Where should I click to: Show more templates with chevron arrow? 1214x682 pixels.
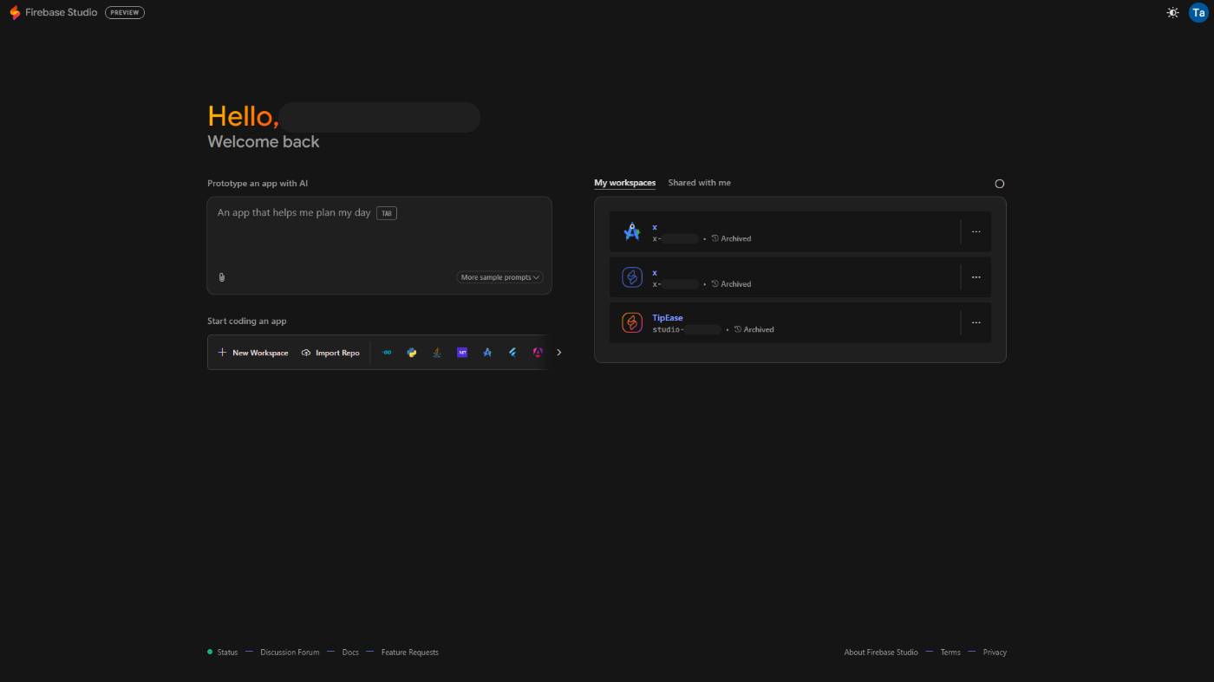point(559,353)
